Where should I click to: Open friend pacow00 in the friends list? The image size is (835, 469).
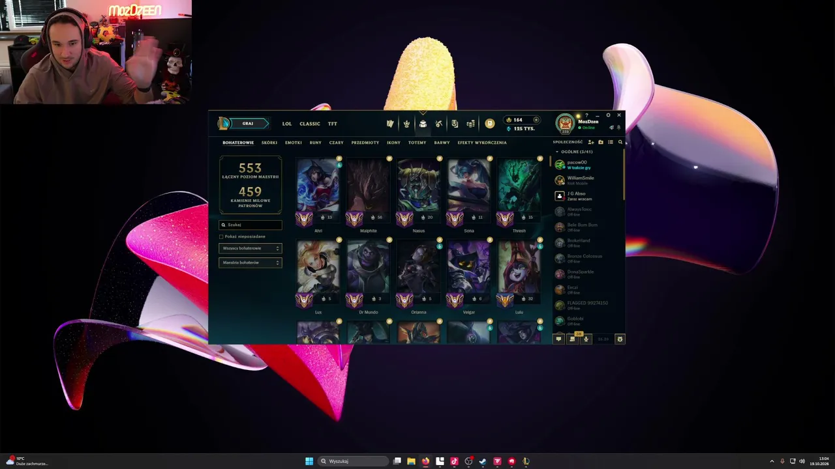586,165
